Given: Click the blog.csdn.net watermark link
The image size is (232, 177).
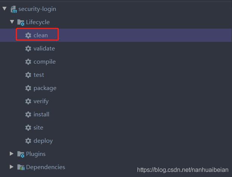Looking at the screenshot, I should coord(183,170).
